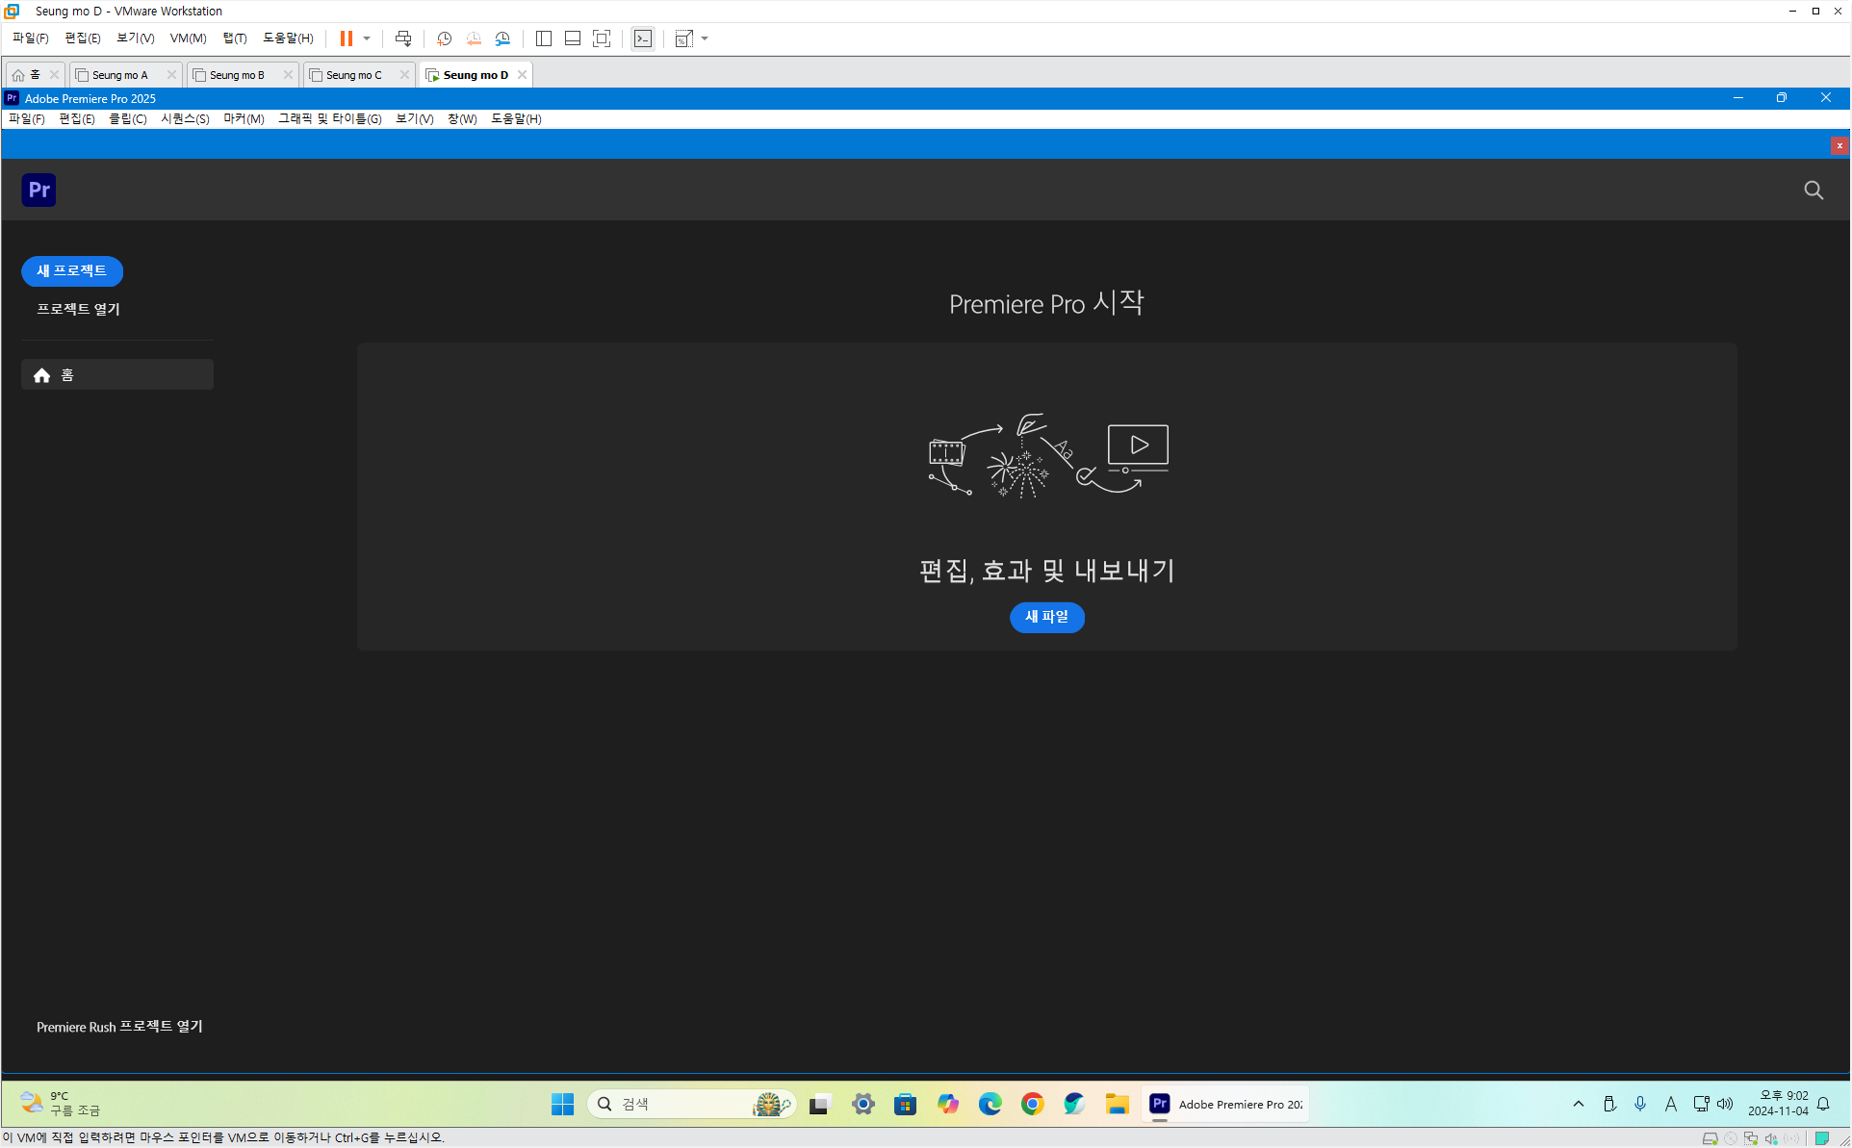Show hidden system tray icons
Image resolution: width=1852 pixels, height=1148 pixels.
1579,1104
